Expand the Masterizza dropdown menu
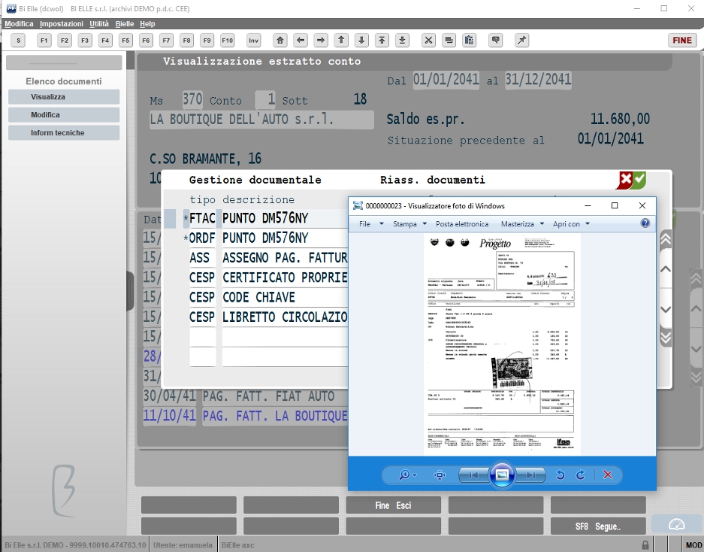The width and height of the screenshot is (704, 552). (x=522, y=224)
